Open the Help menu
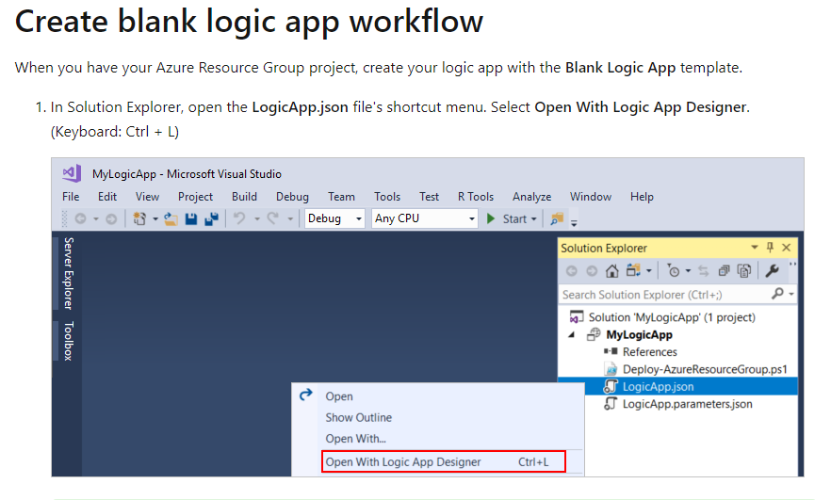Screen dimensions: 831x500 pos(642,197)
